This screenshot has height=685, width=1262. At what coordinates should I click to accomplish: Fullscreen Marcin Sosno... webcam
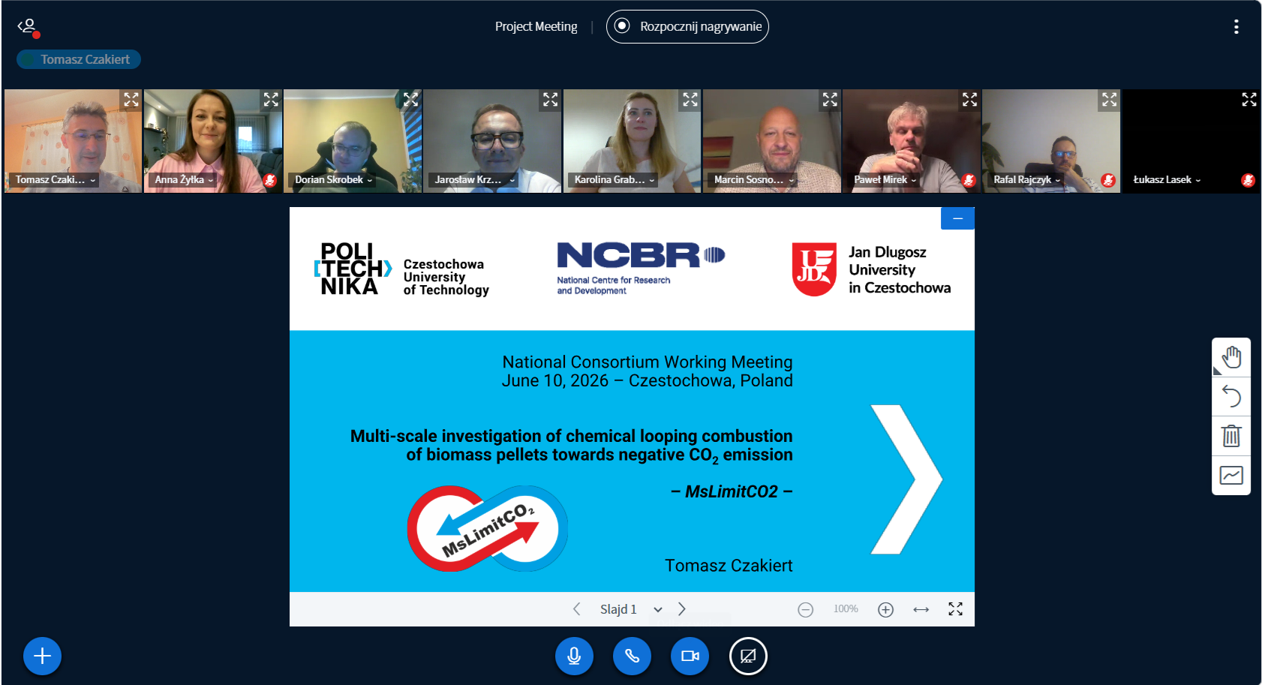[x=830, y=100]
